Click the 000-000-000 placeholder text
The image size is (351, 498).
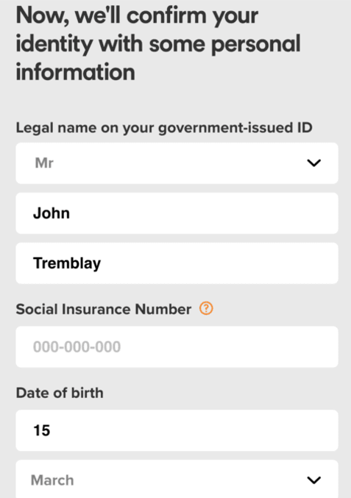(77, 346)
